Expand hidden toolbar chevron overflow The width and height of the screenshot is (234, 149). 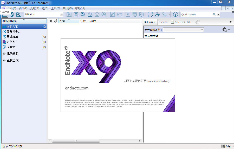[233, 12]
